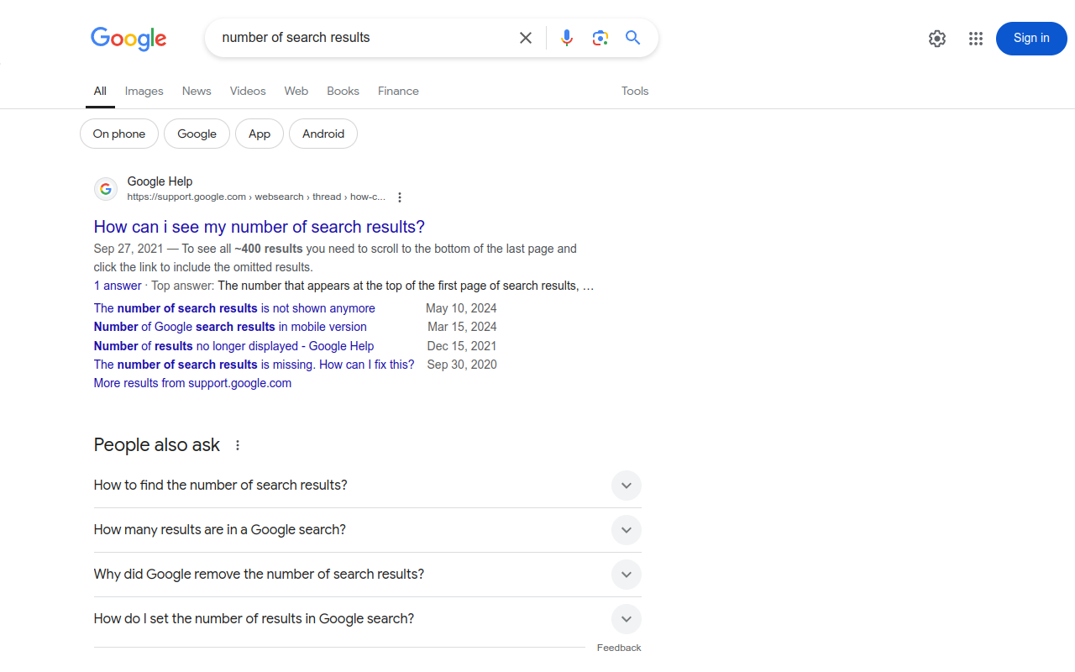Click the Google logo
This screenshot has height=672, width=1075.
tap(128, 39)
